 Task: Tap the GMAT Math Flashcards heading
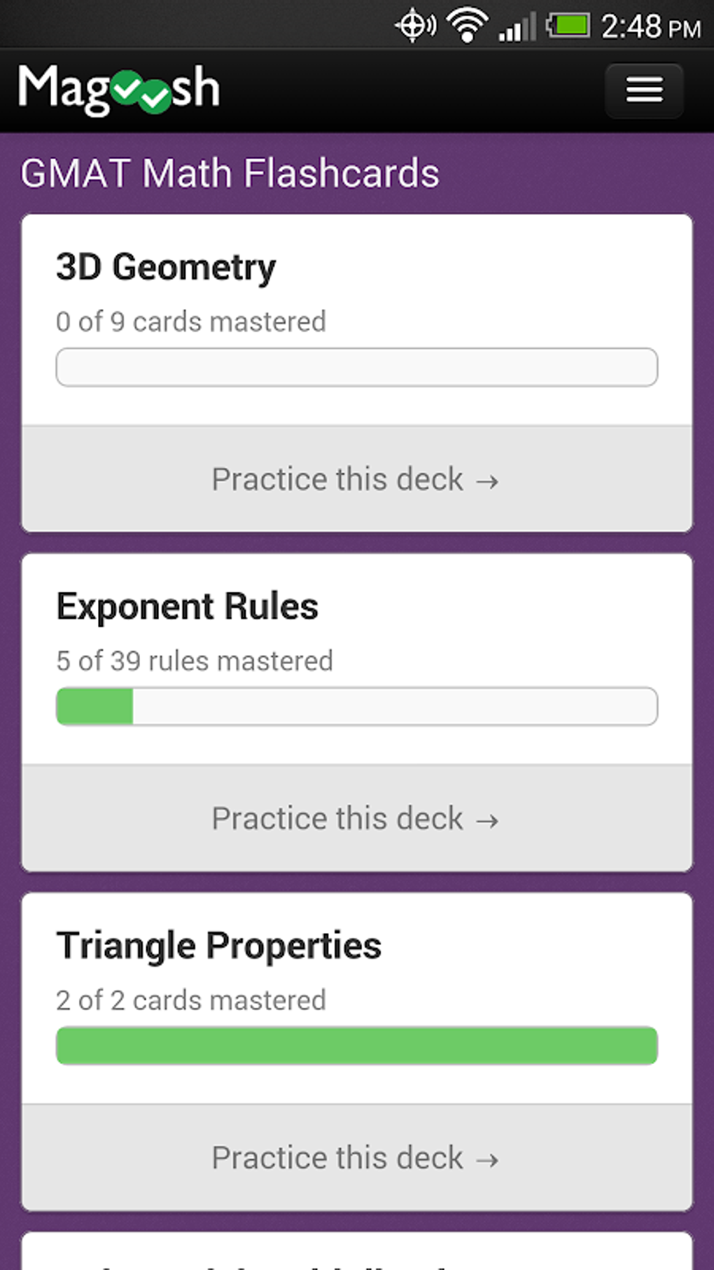click(230, 173)
